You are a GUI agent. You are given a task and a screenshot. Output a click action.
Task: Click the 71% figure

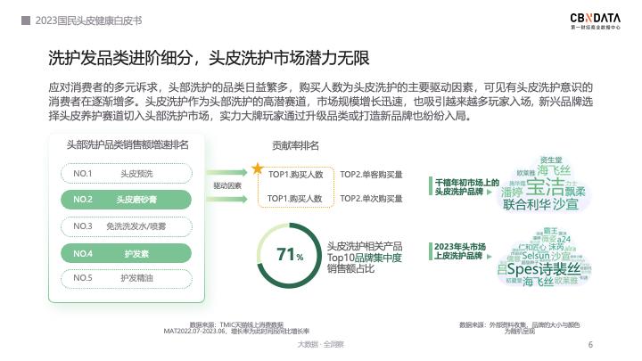pyautogui.click(x=290, y=255)
